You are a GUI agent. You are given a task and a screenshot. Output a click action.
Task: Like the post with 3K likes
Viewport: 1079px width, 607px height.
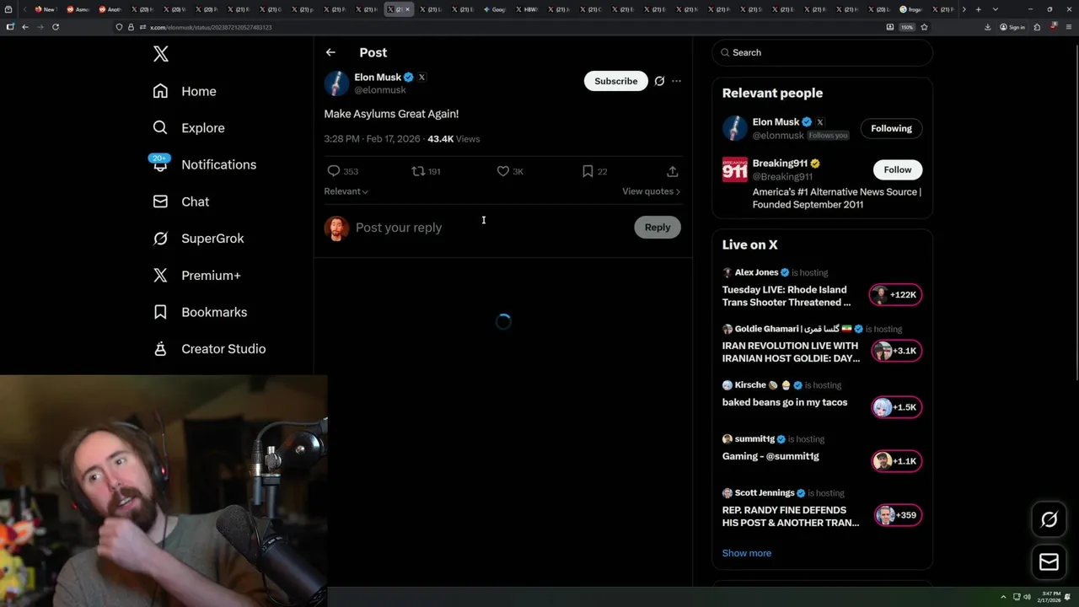pos(503,171)
